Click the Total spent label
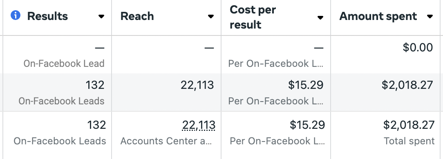Screen dimensions: 443x159 click(409, 141)
